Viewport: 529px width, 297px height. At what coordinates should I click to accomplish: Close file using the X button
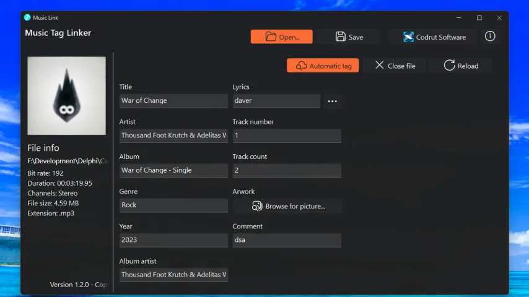pos(395,66)
